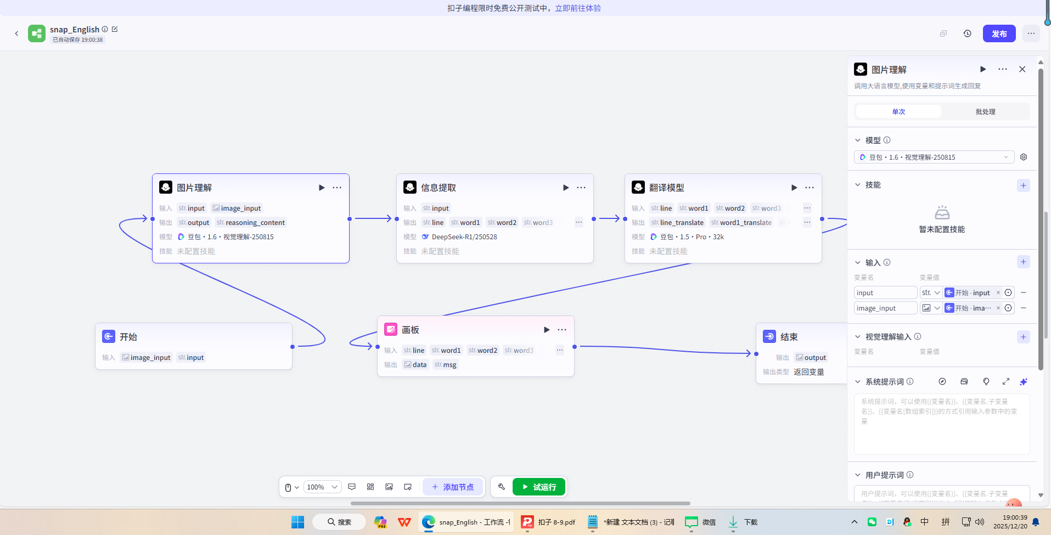Run the node from the side panel play icon
This screenshot has width=1051, height=535.
click(x=983, y=69)
